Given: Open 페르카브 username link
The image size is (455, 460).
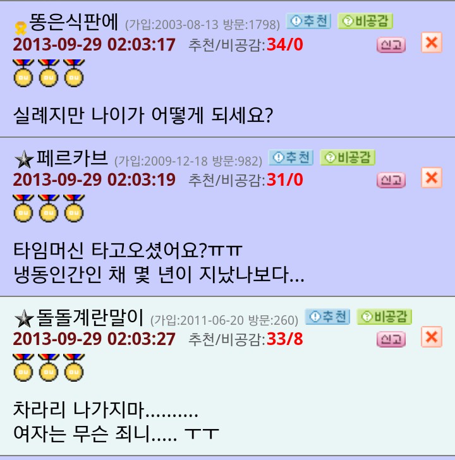Looking at the screenshot, I should coord(72,158).
